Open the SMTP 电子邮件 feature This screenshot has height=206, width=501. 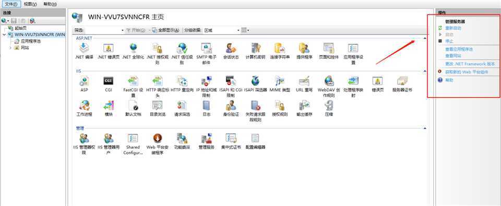[206, 54]
